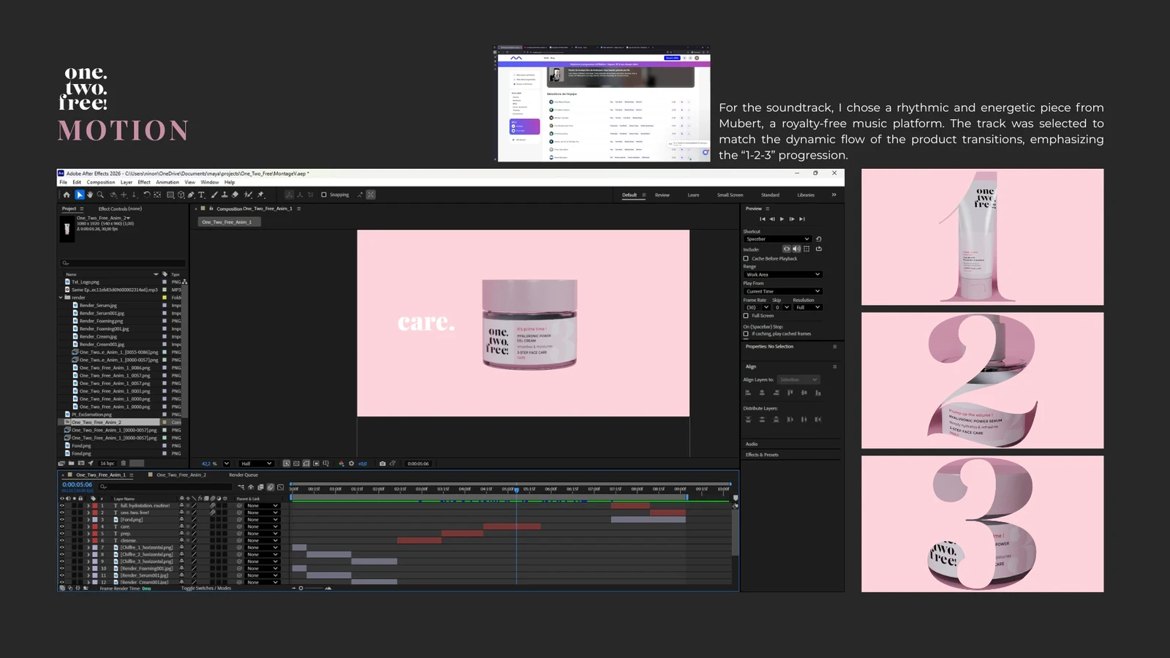The image size is (1170, 658).
Task: Open the Composition menu
Action: pyautogui.click(x=101, y=183)
